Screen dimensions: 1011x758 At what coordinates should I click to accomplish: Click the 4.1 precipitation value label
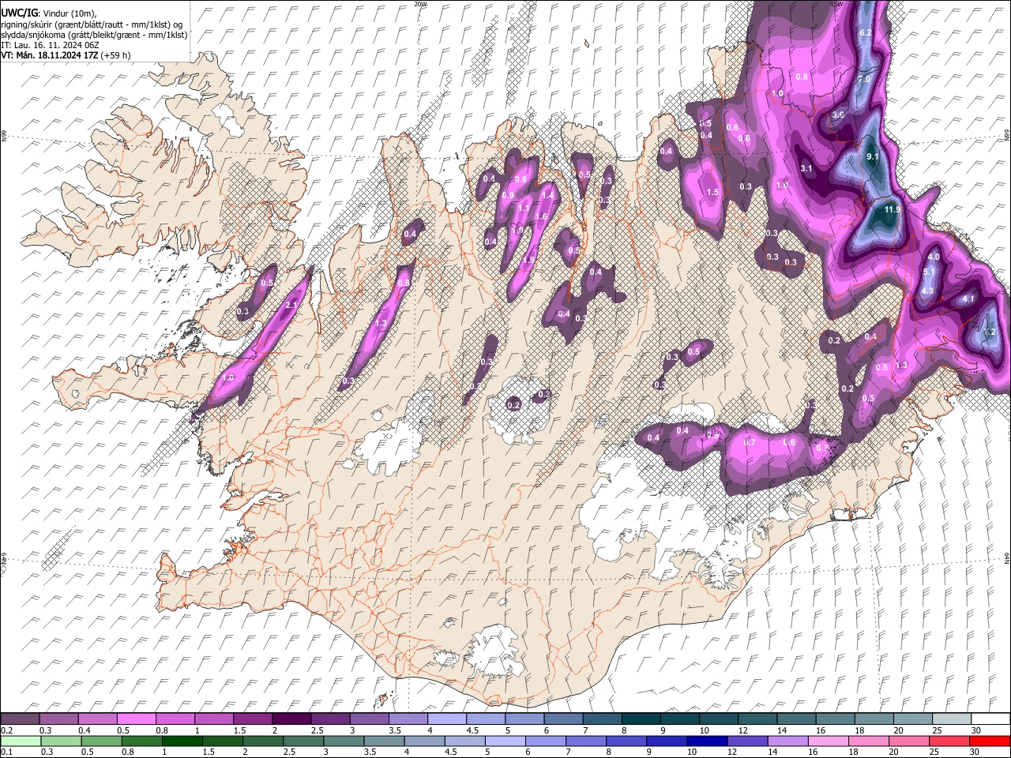click(968, 299)
